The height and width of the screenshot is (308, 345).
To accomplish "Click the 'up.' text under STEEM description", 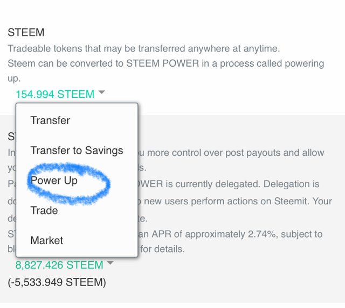I will point(14,79).
